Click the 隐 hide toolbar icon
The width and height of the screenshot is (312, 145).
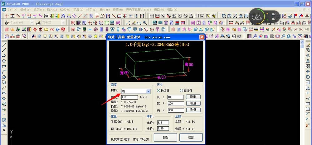click(x=173, y=29)
